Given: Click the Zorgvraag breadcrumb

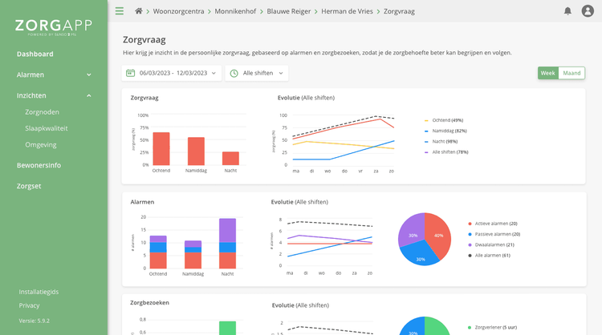Looking at the screenshot, I should point(399,11).
